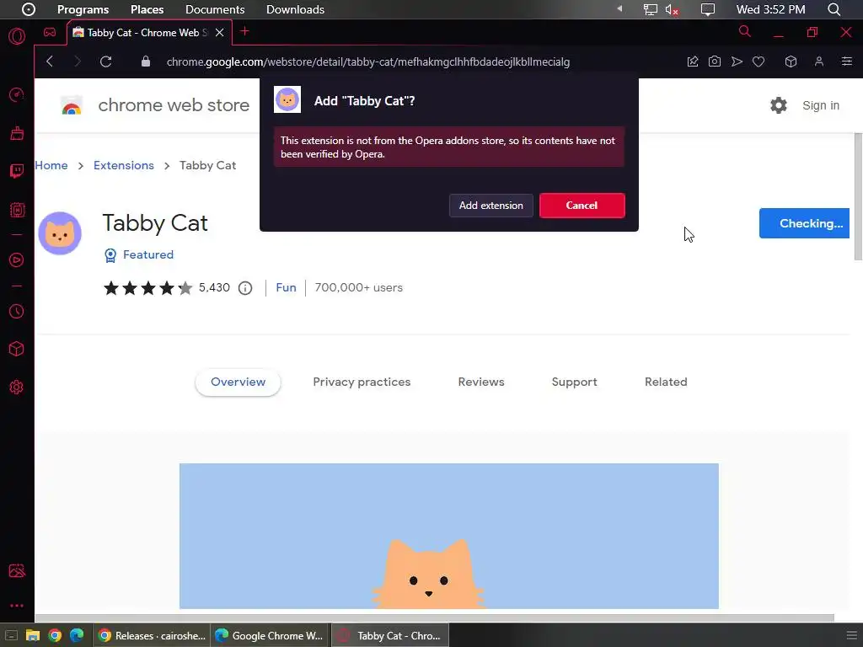View site security lock icon
Viewport: 863px width, 647px height.
[x=145, y=61]
